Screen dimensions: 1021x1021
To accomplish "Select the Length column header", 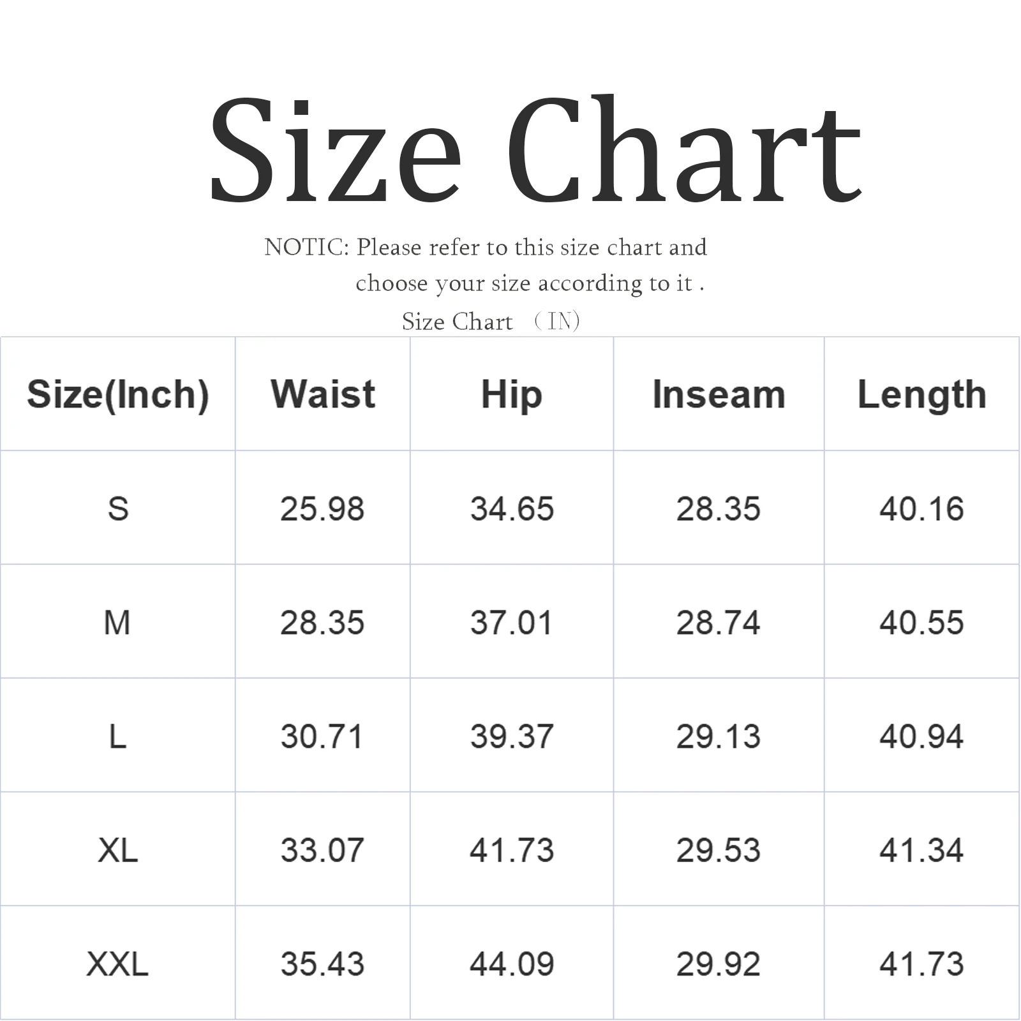I will [921, 394].
